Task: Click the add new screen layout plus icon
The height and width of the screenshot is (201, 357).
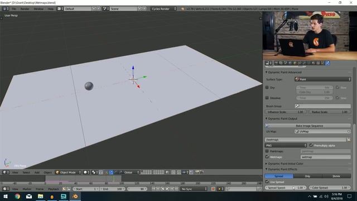Action: pos(94,9)
